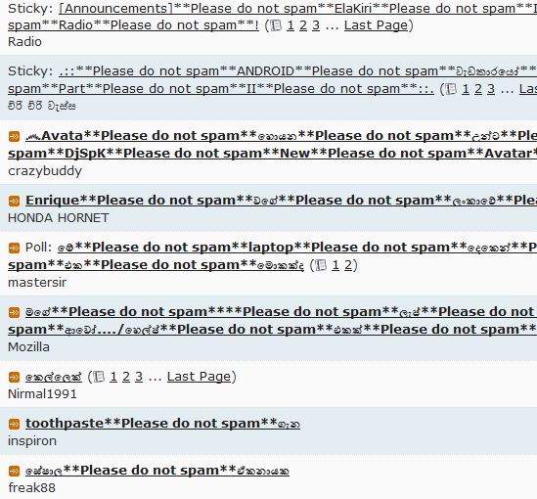Go to page 1 of Nirmal1991's thread
The width and height of the screenshot is (537, 499).
[113, 377]
